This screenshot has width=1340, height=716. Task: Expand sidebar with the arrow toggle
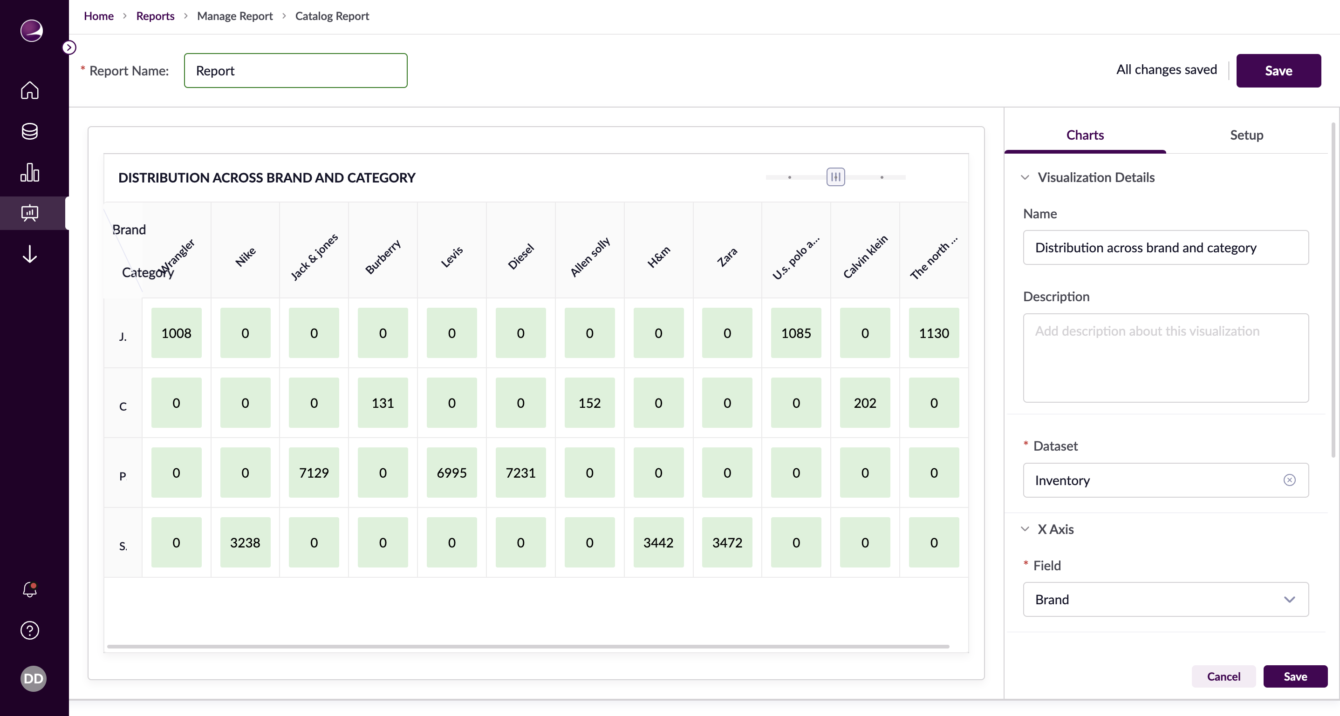point(69,48)
